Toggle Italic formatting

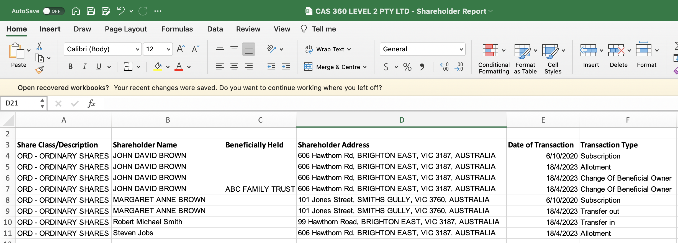click(84, 67)
